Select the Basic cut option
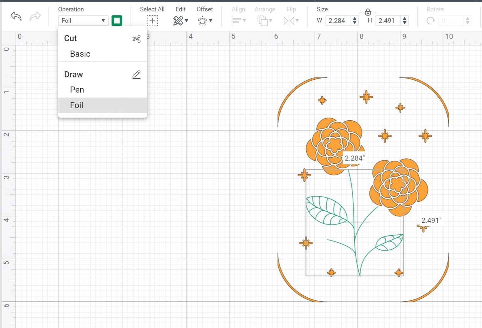This screenshot has height=328, width=482. (80, 54)
